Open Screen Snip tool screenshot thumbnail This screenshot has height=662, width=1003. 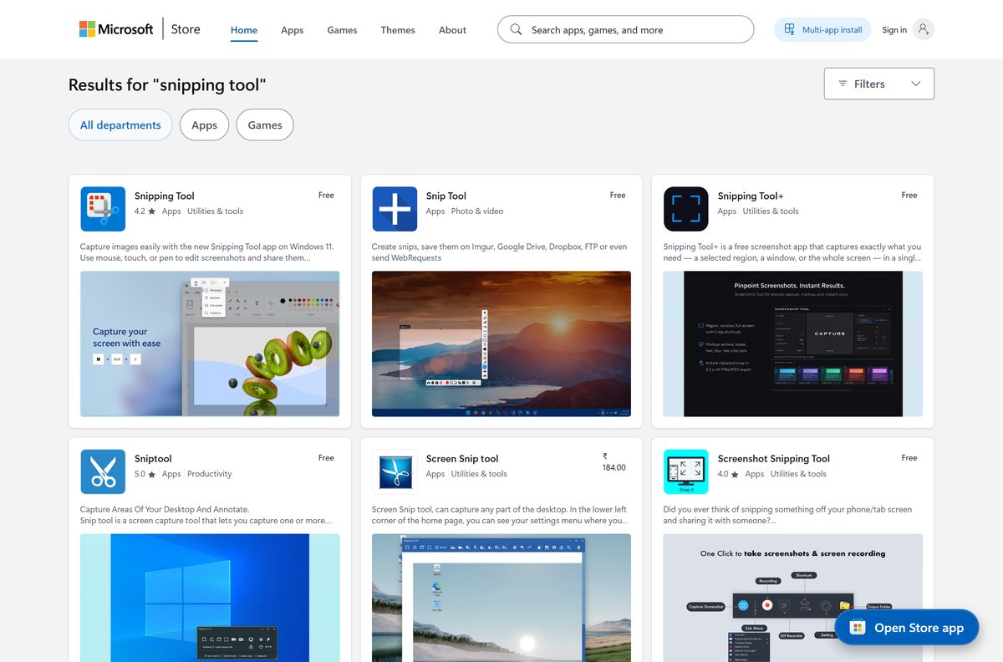pos(501,598)
